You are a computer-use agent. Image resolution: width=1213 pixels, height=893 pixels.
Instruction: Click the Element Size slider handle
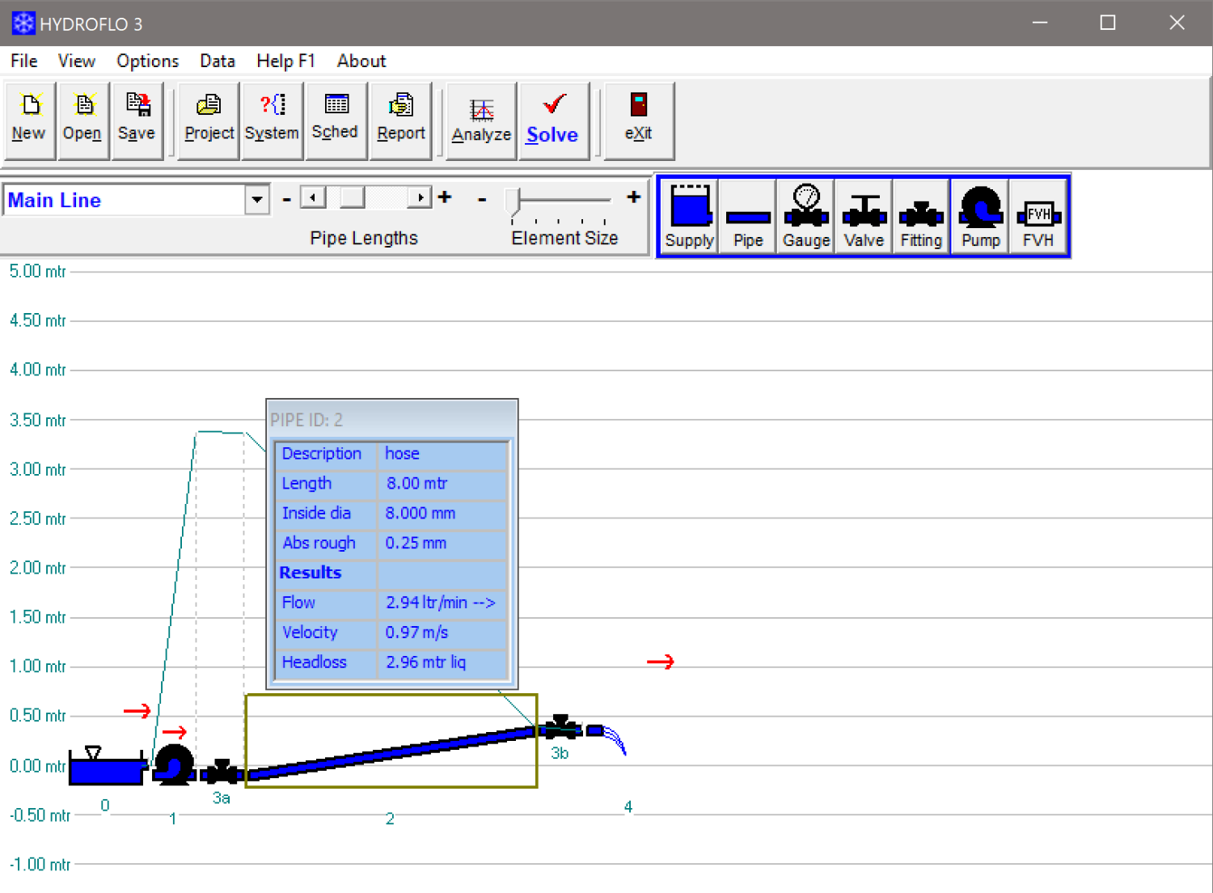(513, 201)
